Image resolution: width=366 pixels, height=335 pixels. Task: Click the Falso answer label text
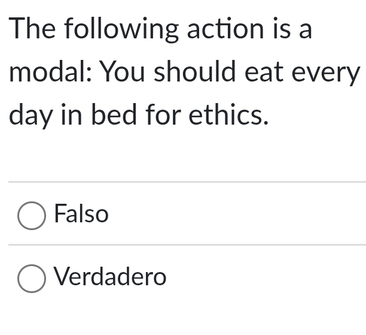[81, 214]
